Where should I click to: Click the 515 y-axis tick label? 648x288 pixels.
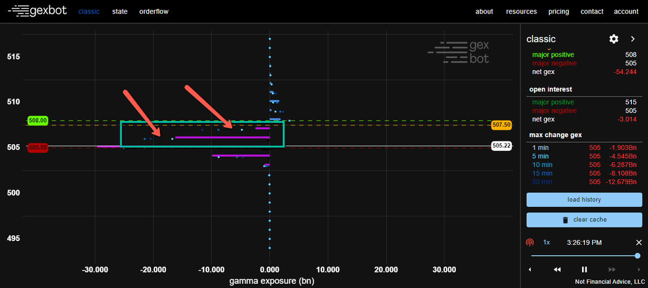pos(13,57)
